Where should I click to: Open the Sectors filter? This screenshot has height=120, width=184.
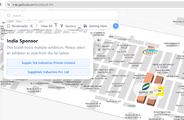click(x=68, y=26)
